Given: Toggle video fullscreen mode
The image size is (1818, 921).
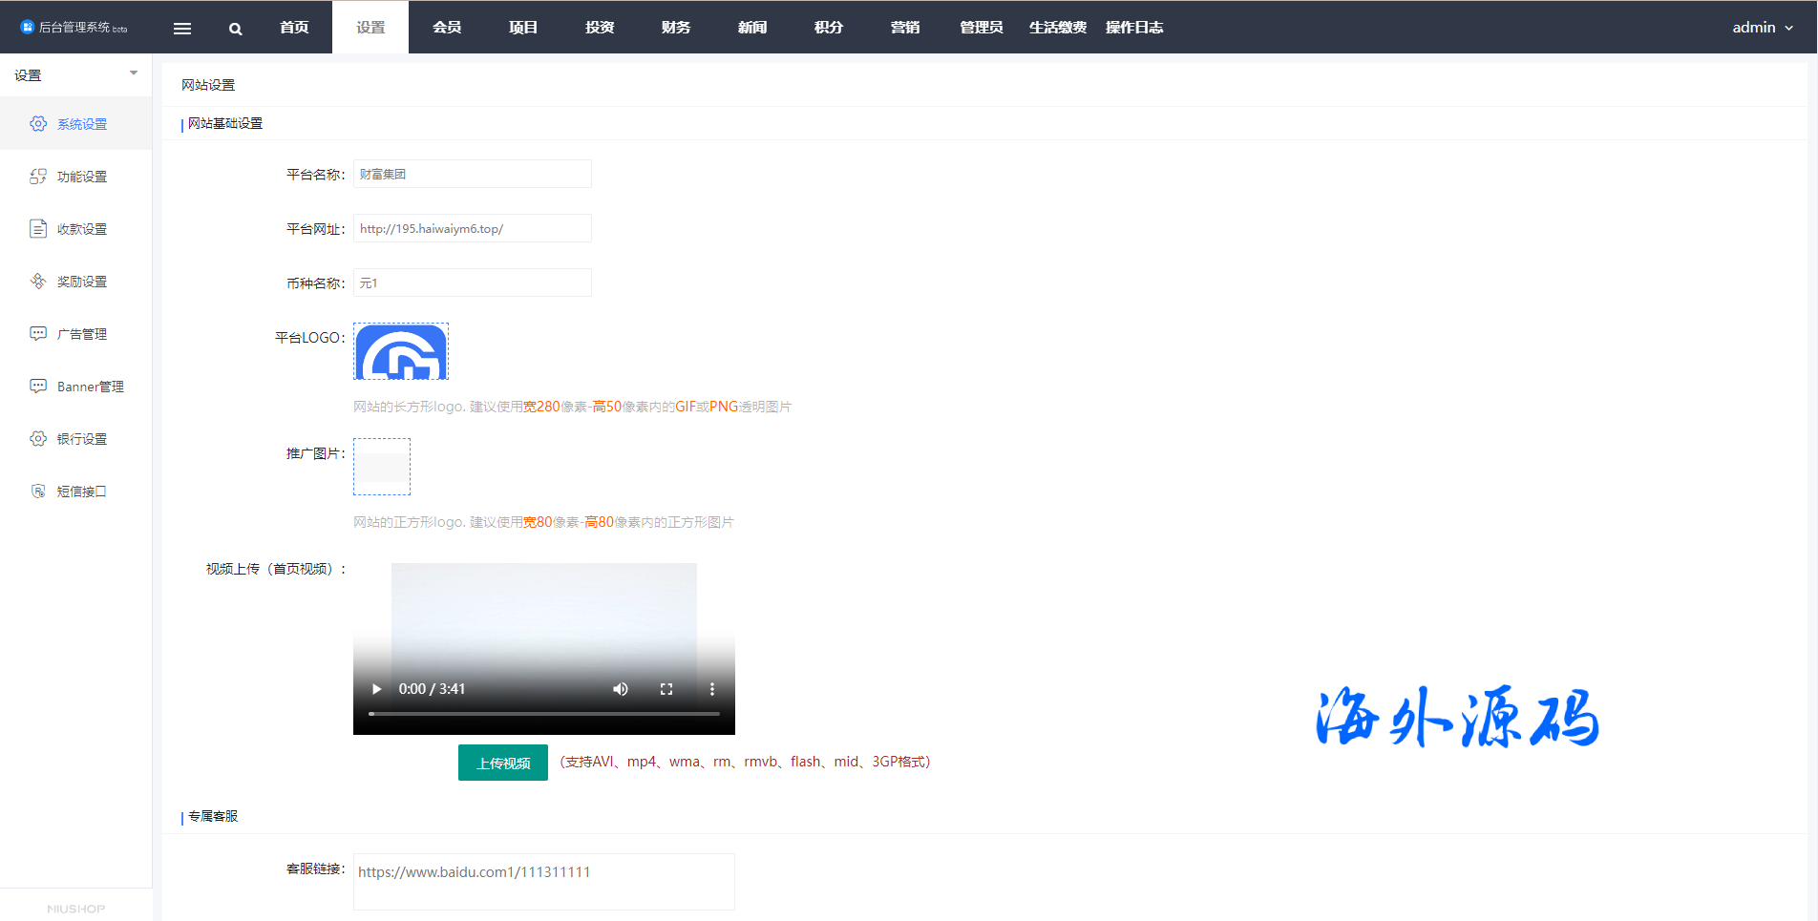Looking at the screenshot, I should point(666,689).
